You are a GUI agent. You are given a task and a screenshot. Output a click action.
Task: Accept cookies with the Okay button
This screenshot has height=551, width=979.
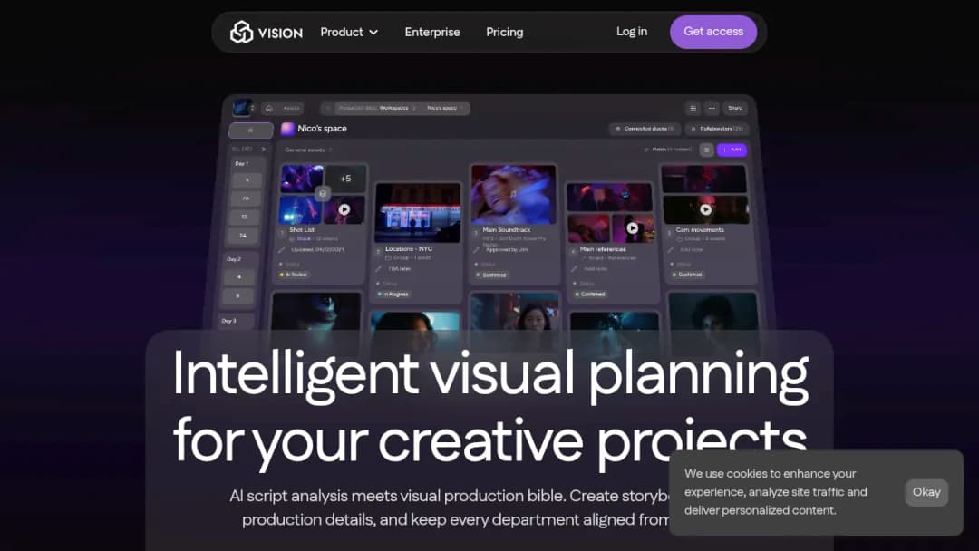926,492
